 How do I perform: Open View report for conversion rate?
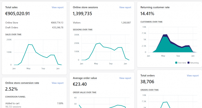[58, 83]
